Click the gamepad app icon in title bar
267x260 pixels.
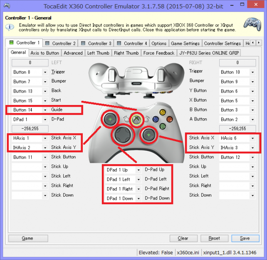coord(7,6)
